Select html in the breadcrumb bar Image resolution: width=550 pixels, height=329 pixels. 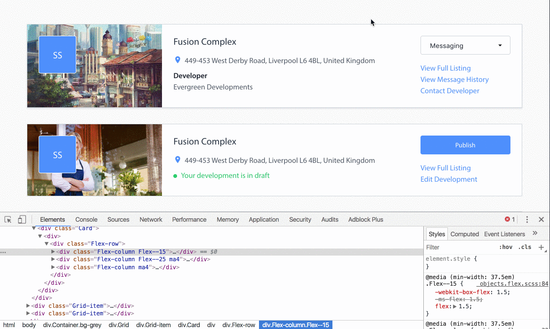(x=9, y=325)
